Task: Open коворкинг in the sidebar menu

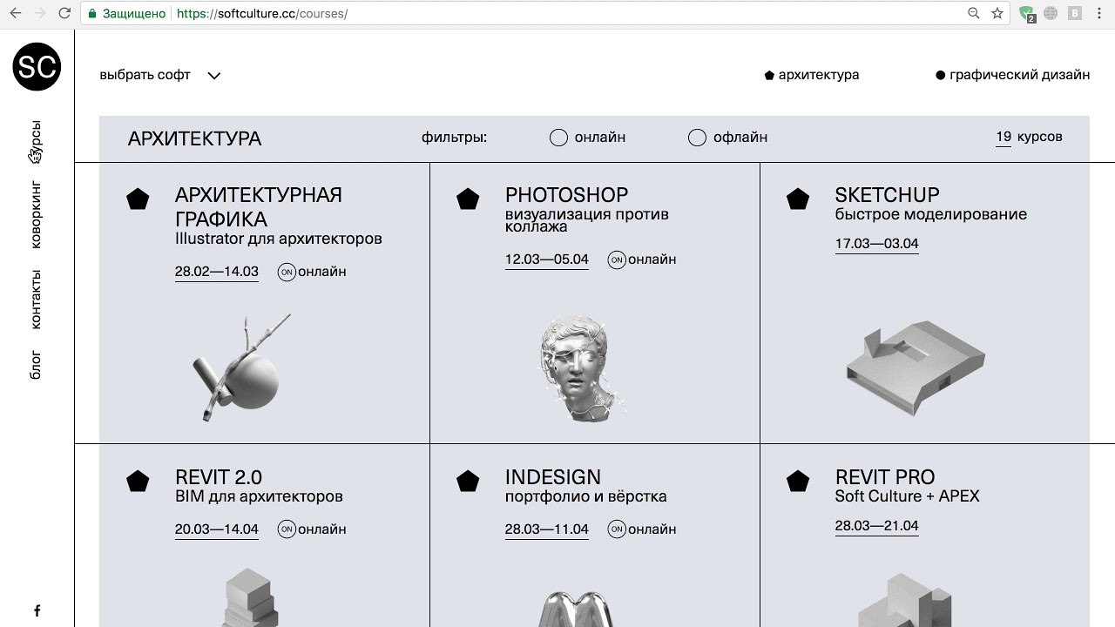Action: [36, 215]
